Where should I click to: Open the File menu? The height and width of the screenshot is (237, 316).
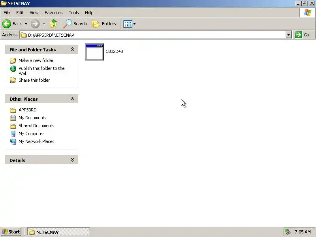(x=7, y=13)
